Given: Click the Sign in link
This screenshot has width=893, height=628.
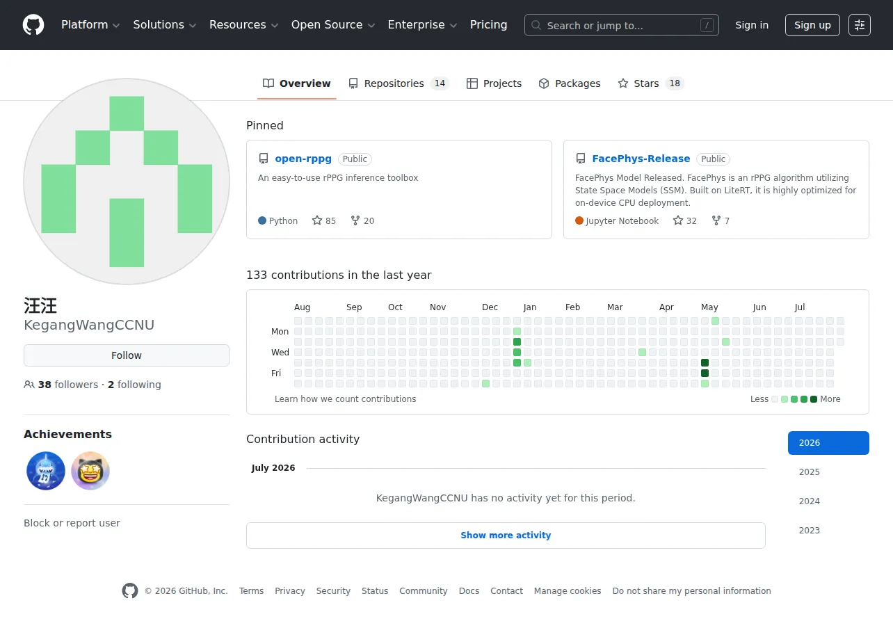Looking at the screenshot, I should pos(752,25).
